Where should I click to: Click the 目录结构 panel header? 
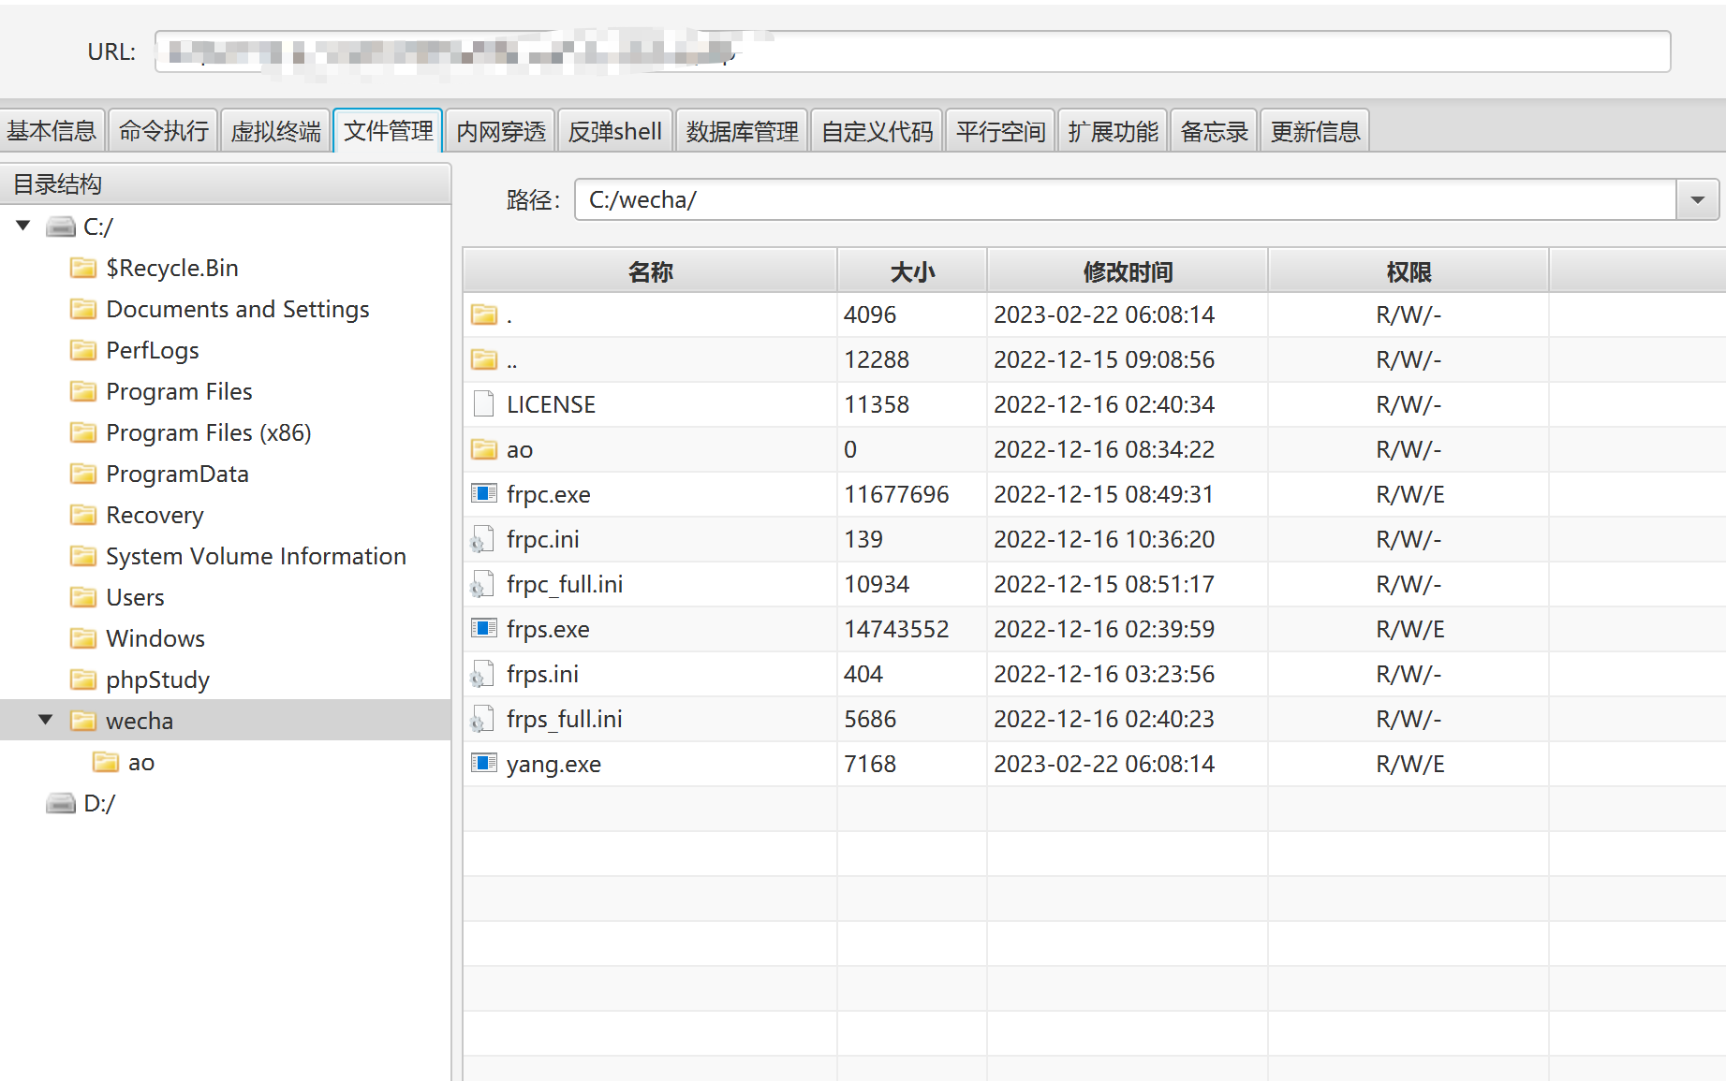coord(225,184)
